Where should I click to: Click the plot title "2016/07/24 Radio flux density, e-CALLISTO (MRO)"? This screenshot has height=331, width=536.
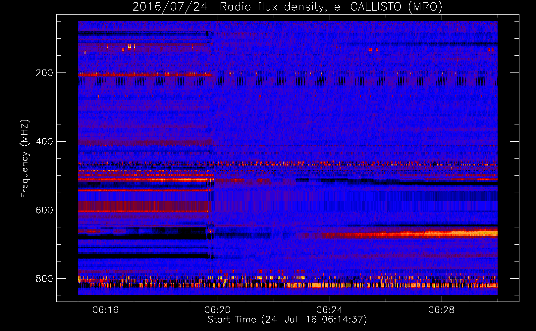[x=287, y=7]
